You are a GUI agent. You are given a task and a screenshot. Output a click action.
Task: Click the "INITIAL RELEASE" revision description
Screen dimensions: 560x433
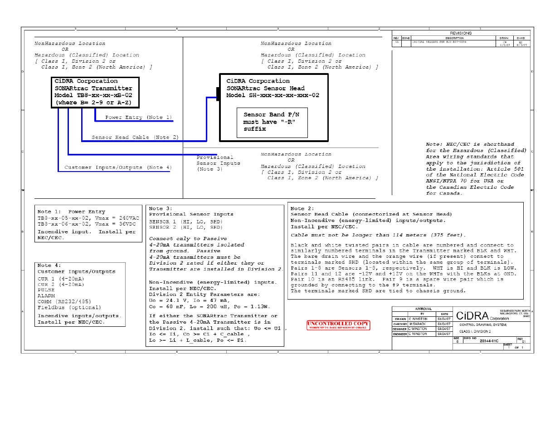(439, 42)
